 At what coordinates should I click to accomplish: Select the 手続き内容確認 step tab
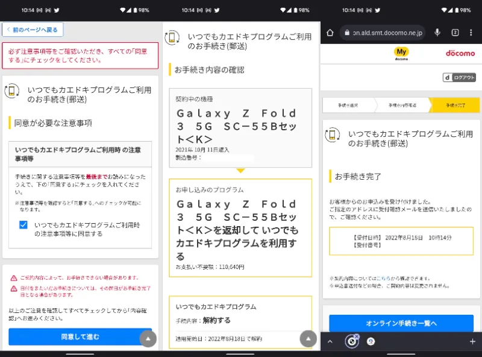(x=402, y=106)
